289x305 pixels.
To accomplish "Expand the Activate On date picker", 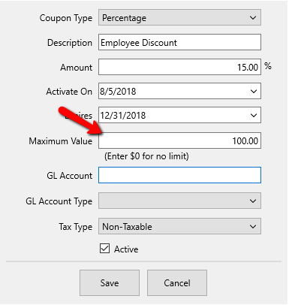I will point(179,91).
